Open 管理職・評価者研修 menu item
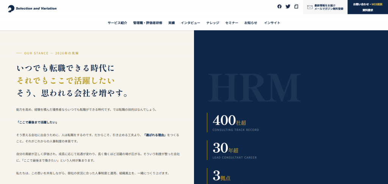The width and height of the screenshot is (388, 184). 148,23
